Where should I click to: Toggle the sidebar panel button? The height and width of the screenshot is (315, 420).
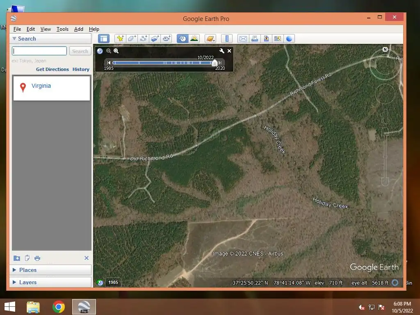104,39
